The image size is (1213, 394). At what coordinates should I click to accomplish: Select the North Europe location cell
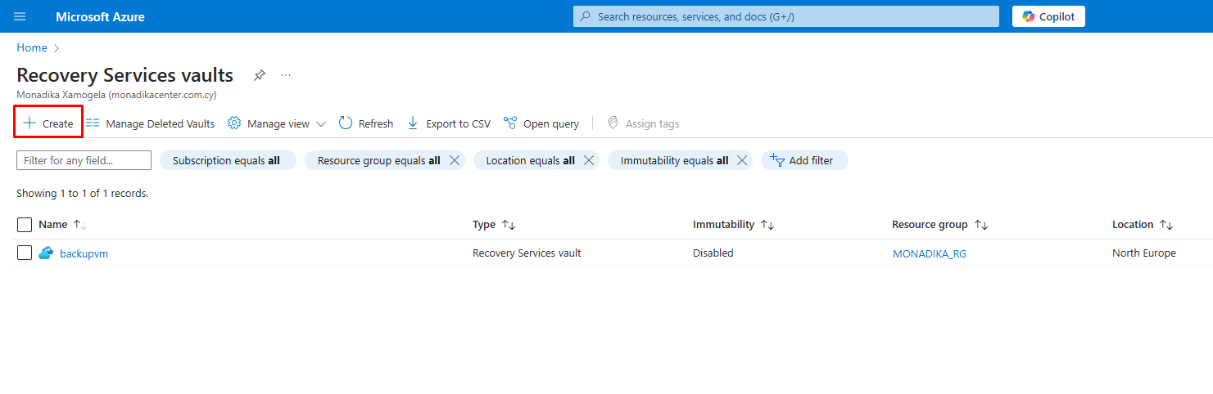point(1144,253)
